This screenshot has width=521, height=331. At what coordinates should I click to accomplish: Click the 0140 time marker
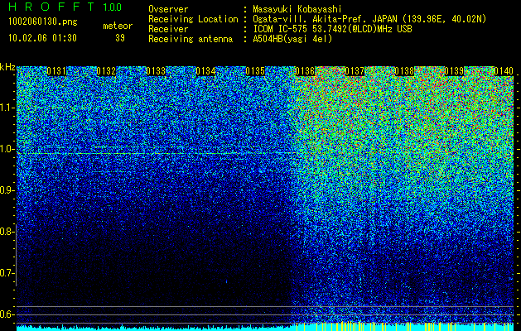point(504,71)
